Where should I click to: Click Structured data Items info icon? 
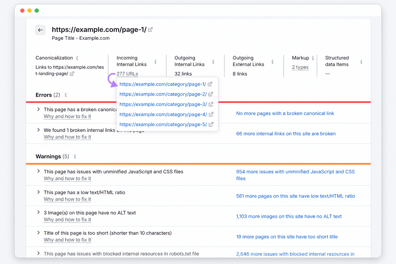[361, 62]
